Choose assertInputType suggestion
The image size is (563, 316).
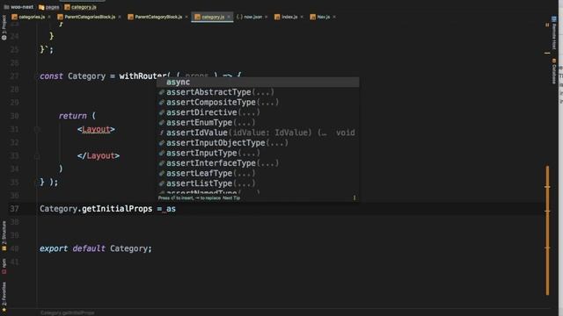258,153
